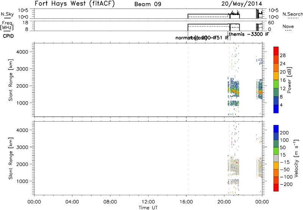Click the '16:00' time tick label

(x=186, y=202)
